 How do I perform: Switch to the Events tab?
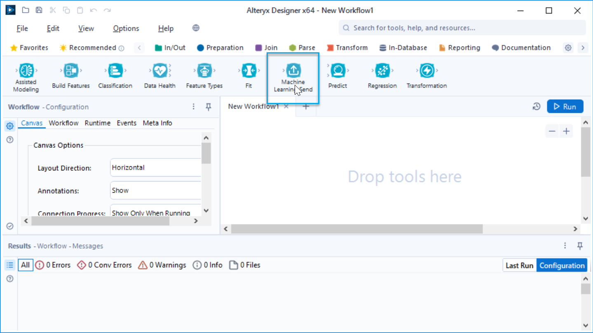[127, 123]
